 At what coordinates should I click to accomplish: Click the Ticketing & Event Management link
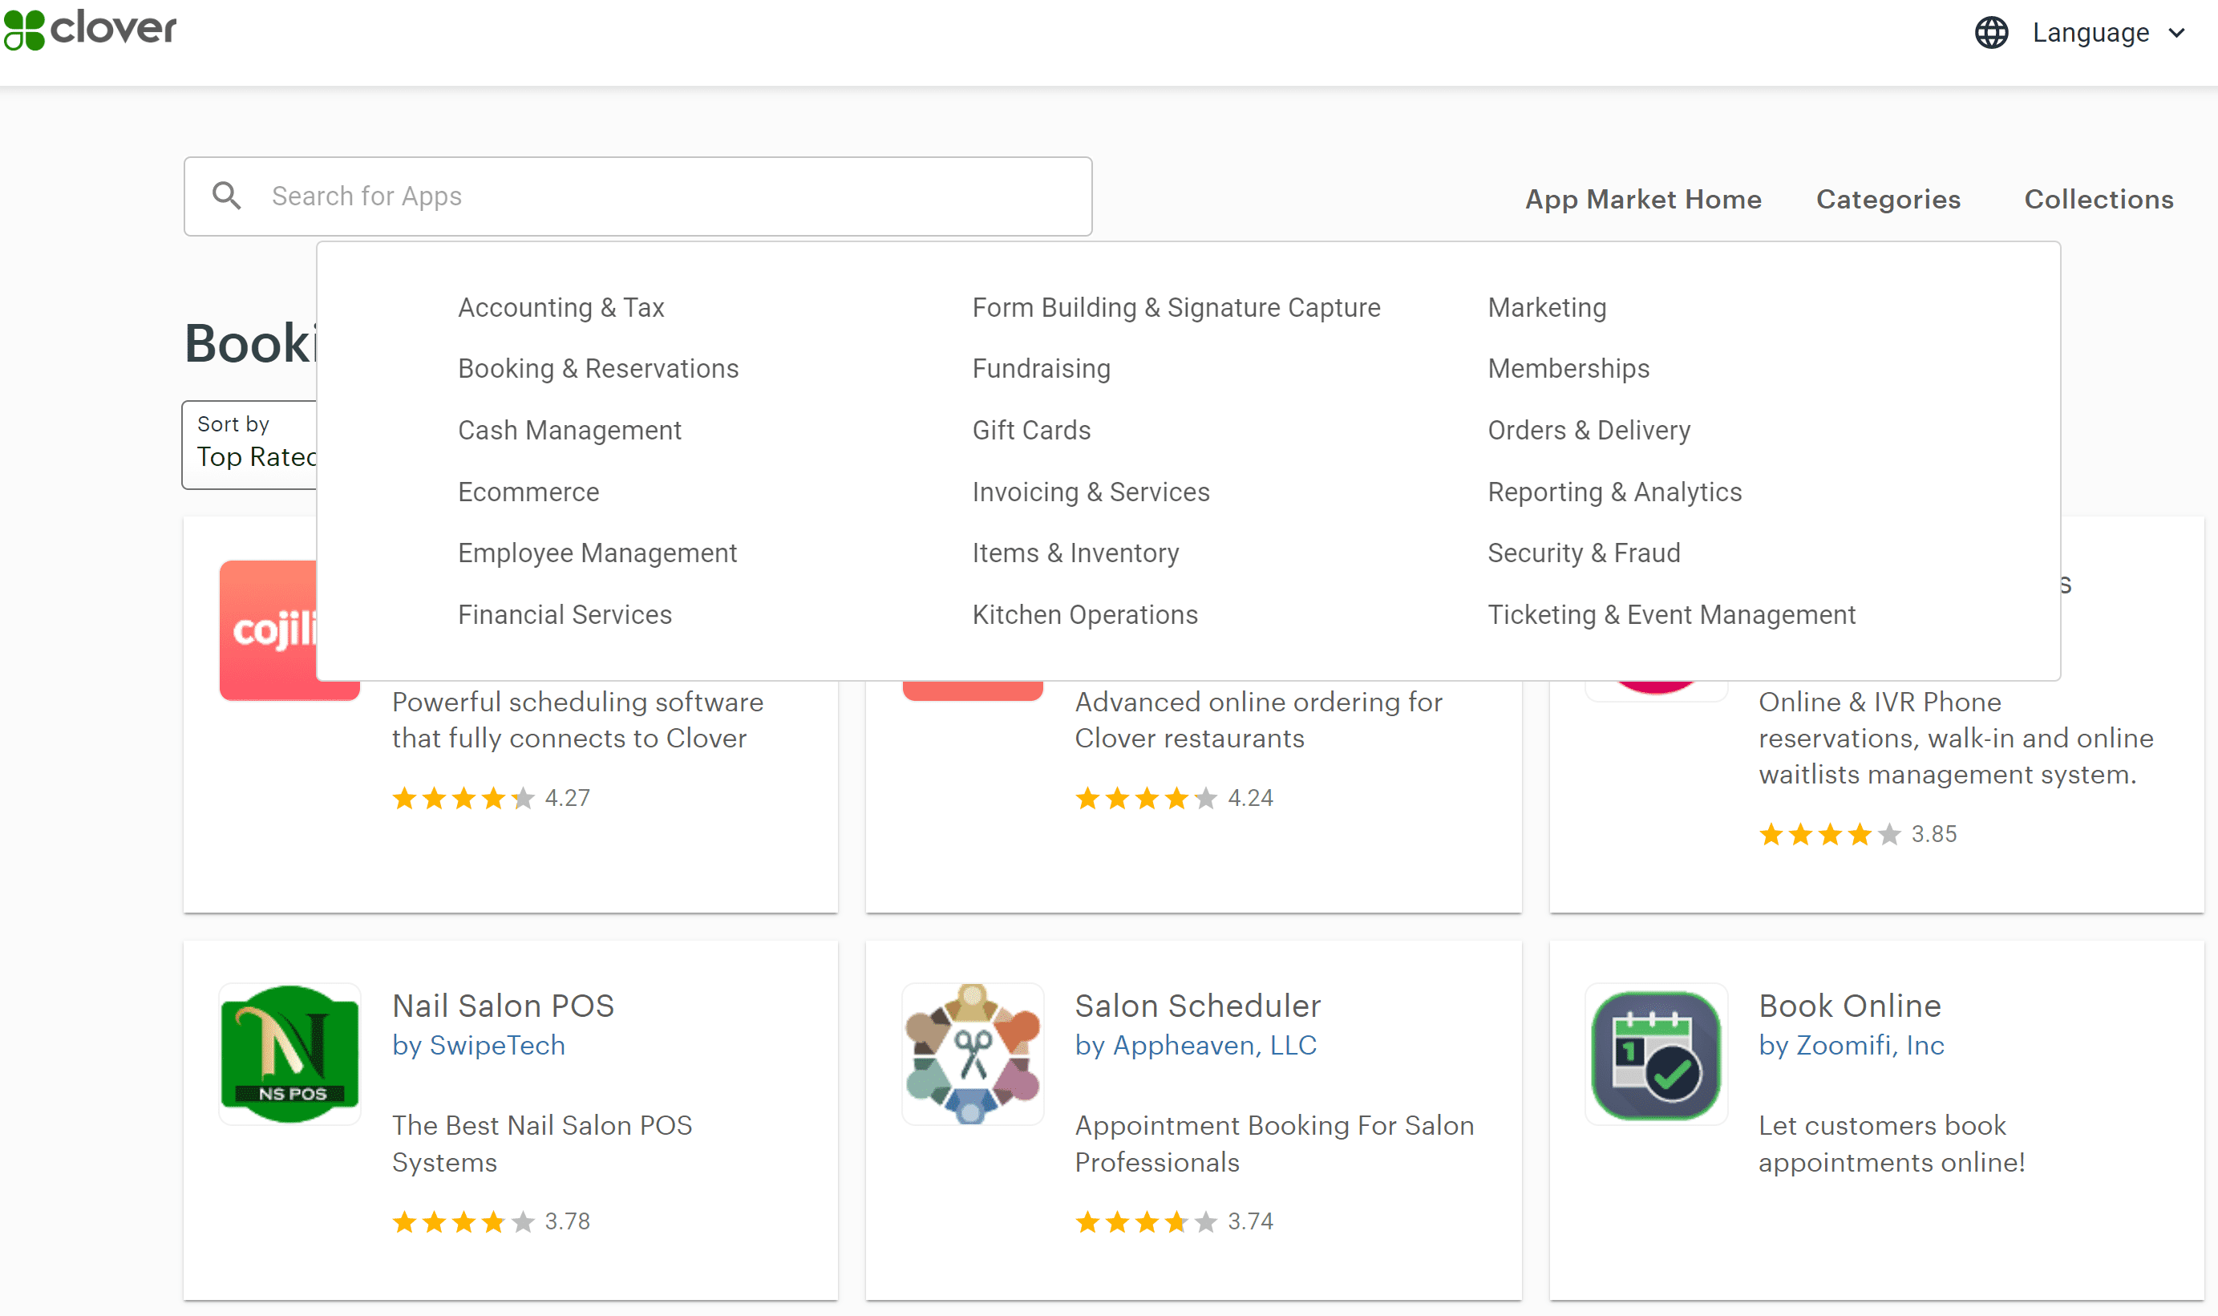1671,614
